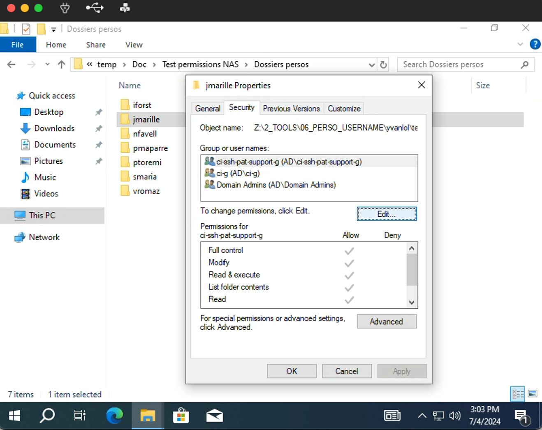542x430 pixels.
Task: Open the recent locations dropdown arrow
Action: click(x=47, y=65)
